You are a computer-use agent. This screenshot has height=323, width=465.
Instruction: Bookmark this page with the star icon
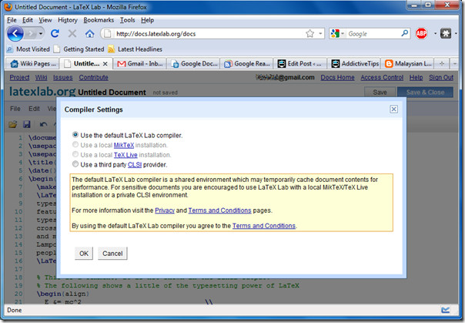(x=310, y=34)
